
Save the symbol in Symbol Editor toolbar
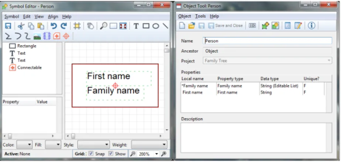click(8, 26)
